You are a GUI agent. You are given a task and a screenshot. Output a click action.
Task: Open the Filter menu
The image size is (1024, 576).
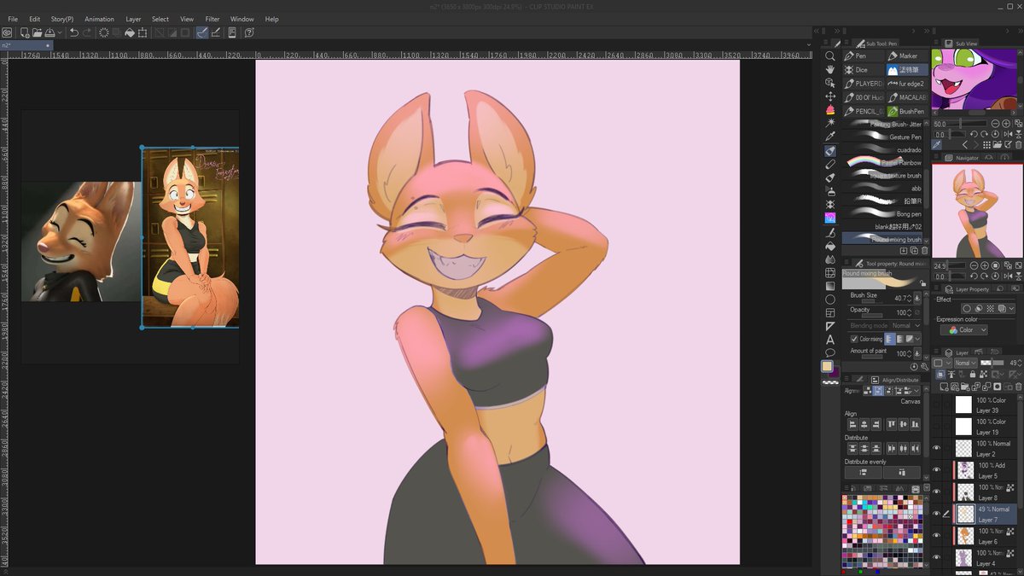[x=212, y=19]
